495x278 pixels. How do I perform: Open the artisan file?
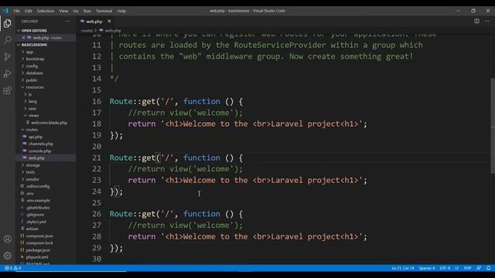point(32,229)
